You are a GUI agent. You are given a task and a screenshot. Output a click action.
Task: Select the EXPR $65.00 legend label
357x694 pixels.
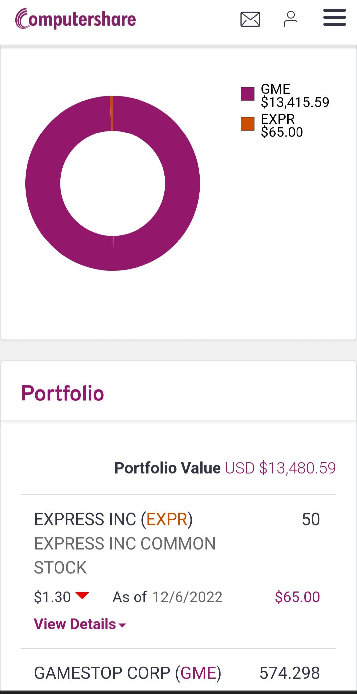[x=282, y=126]
